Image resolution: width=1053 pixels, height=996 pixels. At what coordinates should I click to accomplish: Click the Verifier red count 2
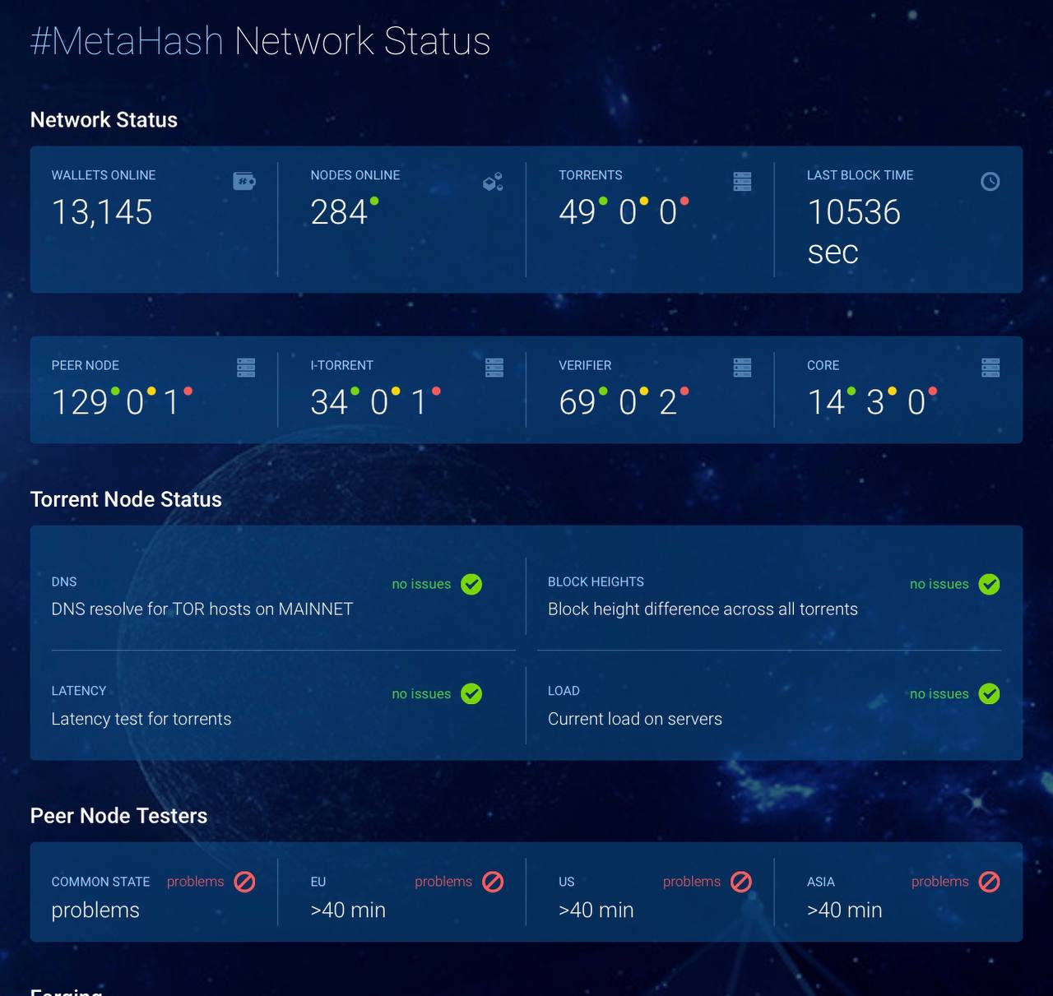tap(668, 402)
